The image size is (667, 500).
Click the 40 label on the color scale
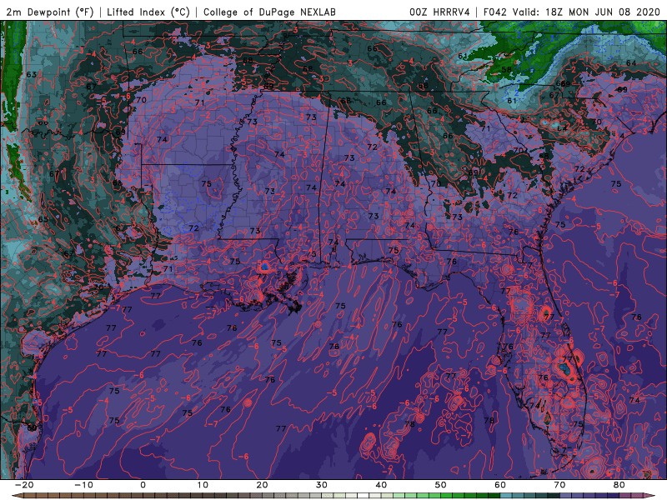click(x=381, y=485)
